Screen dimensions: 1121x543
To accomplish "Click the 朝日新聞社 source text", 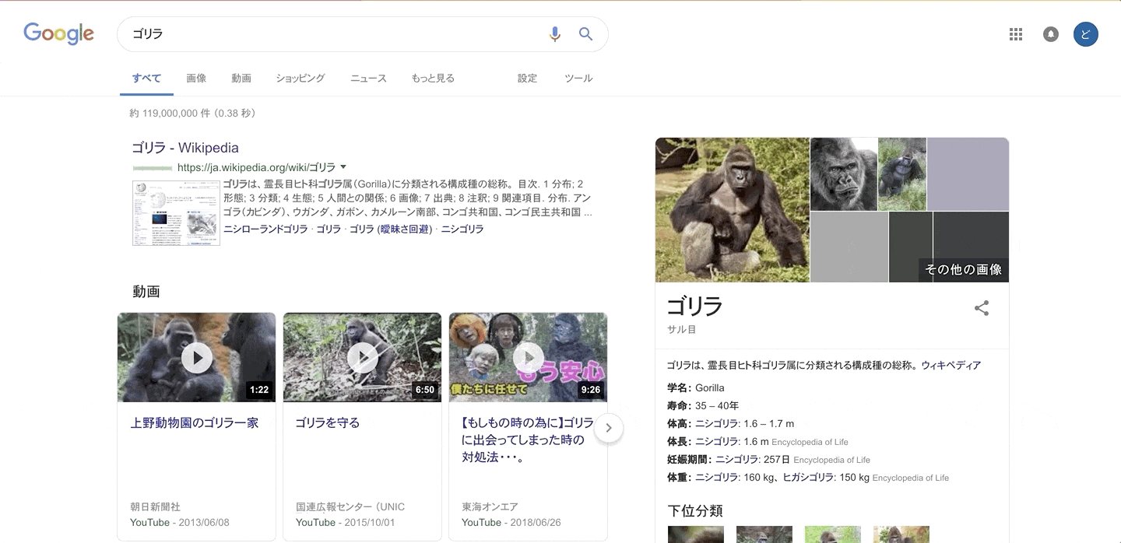I will pyautogui.click(x=155, y=507).
